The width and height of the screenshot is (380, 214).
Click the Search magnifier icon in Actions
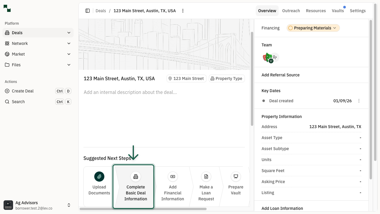tap(7, 102)
